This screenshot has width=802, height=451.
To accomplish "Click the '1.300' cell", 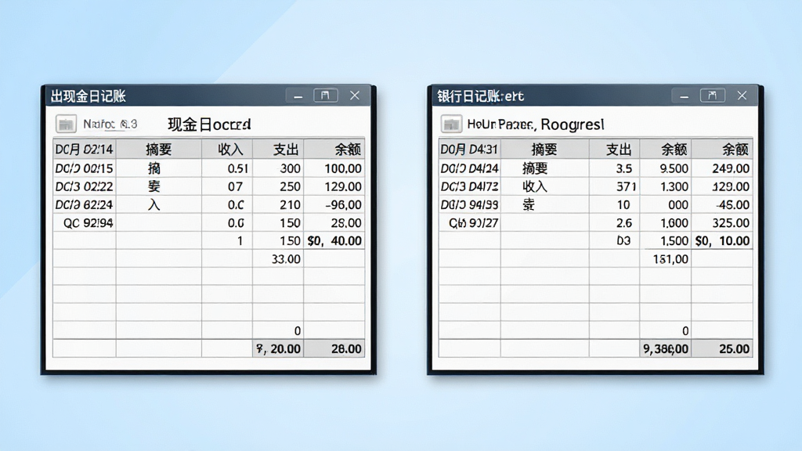I will (x=666, y=186).
